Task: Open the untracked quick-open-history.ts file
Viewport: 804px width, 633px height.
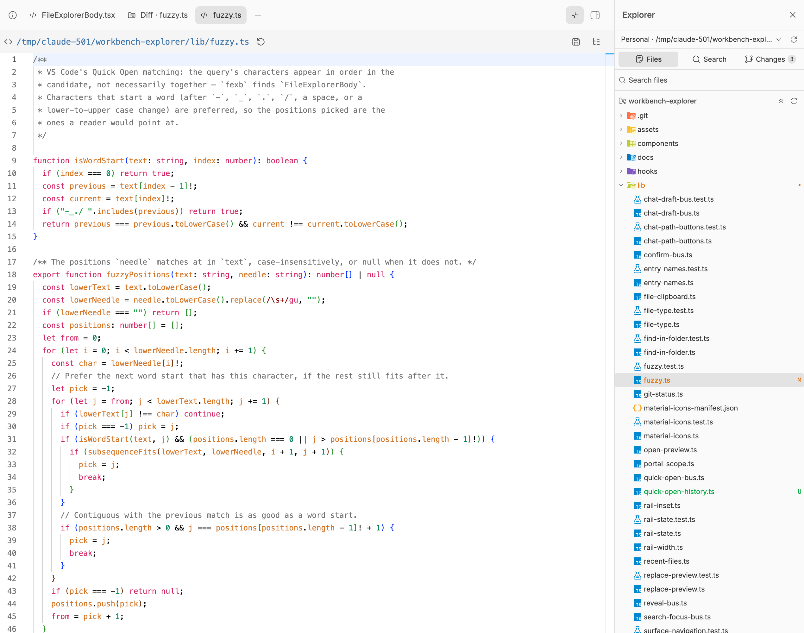Action: click(x=709, y=492)
